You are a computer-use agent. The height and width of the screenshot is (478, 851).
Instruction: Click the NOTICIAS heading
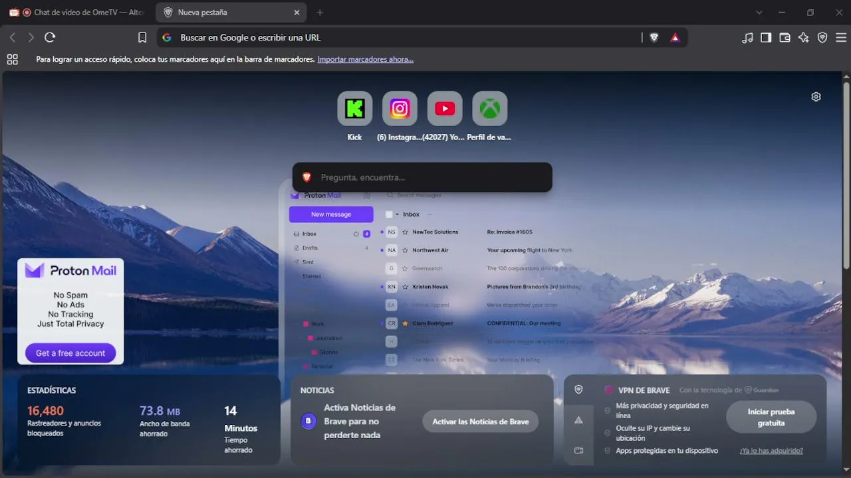(317, 390)
